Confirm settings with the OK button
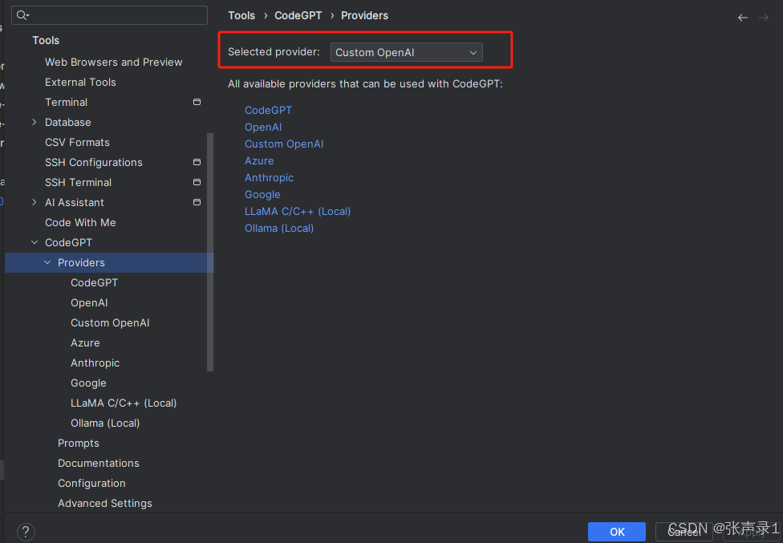Screen dimensions: 783x543 tap(617, 532)
